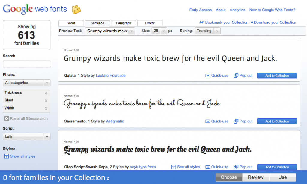Click the Oleo Script Swash Caps name
This screenshot has width=307, height=184.
tap(86, 167)
